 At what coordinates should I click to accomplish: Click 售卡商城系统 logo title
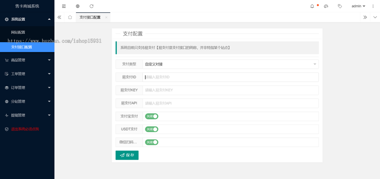coord(27,6)
